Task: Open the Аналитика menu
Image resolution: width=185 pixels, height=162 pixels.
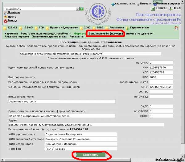Action: point(117,28)
